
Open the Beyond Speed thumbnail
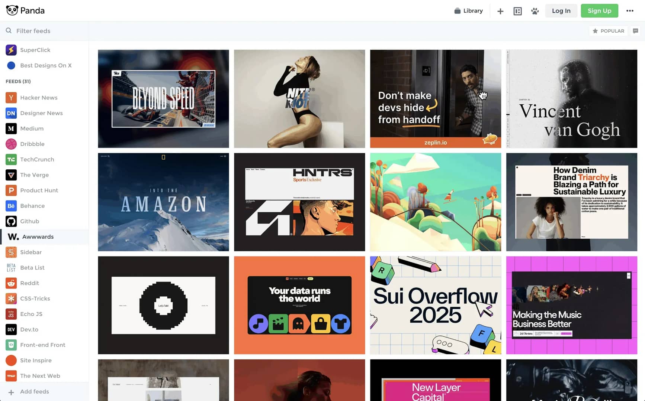[163, 99]
